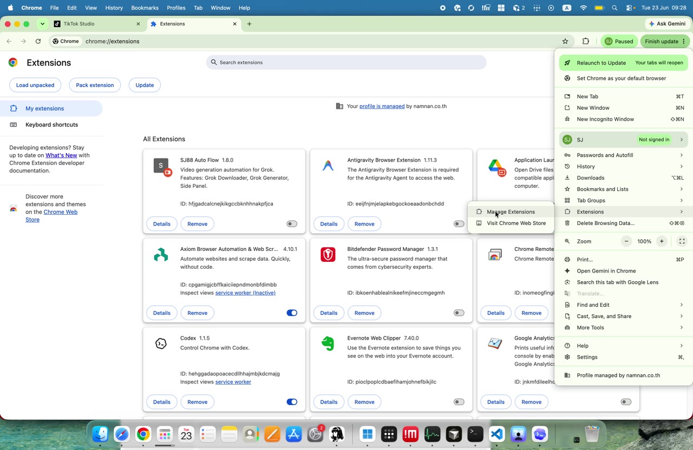Inspect Axiom's service worker (Inactive) link
Viewport: 693px width, 450px height.
tap(245, 293)
